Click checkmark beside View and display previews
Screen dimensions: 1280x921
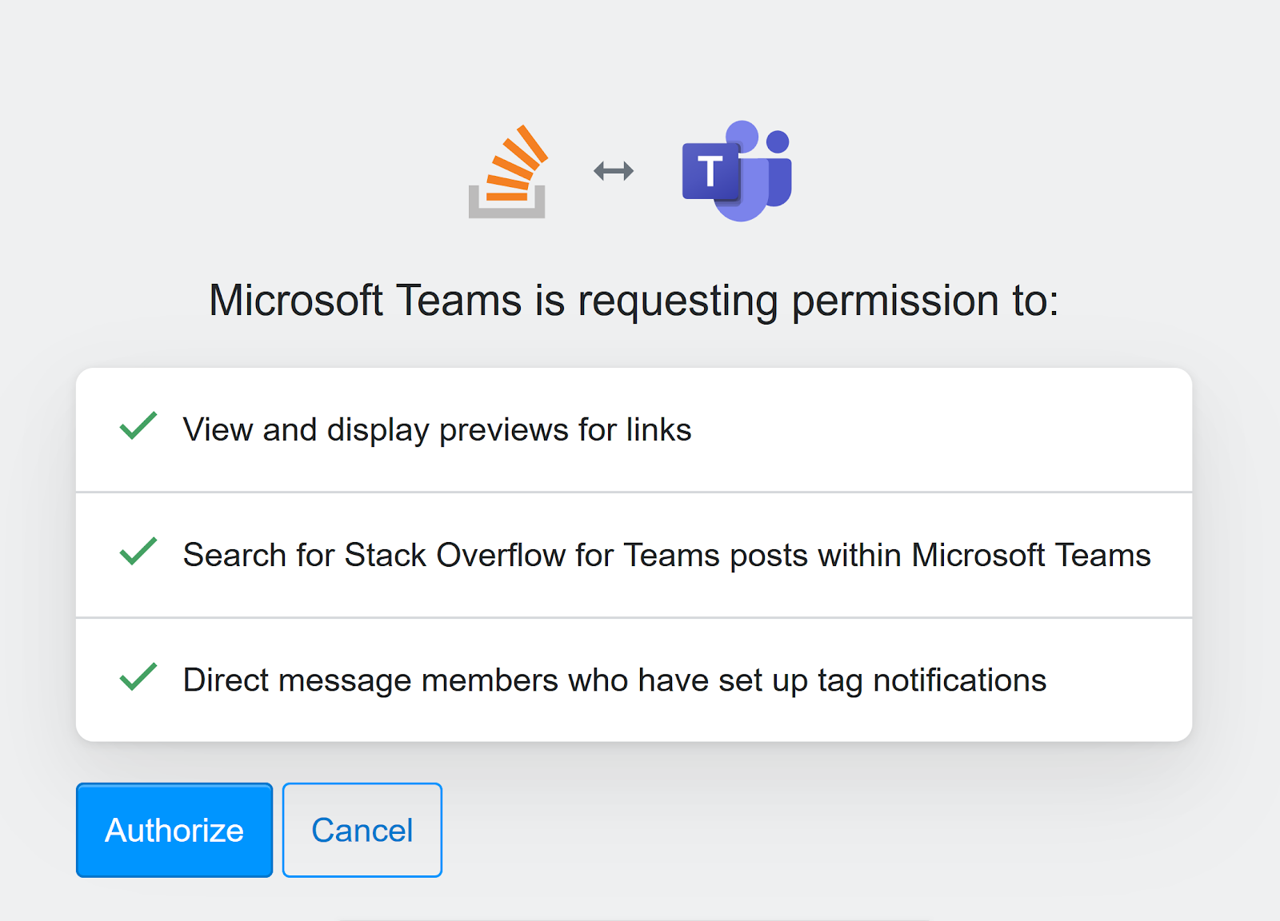pyautogui.click(x=138, y=427)
